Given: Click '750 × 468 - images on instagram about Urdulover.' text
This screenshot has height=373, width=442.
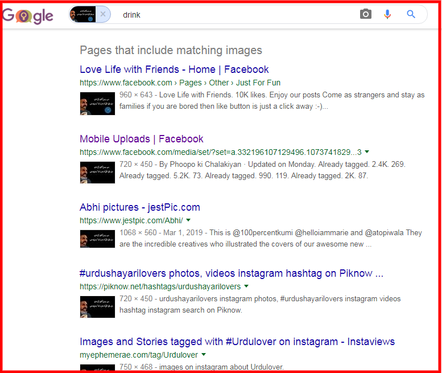Looking at the screenshot, I should point(201,367).
